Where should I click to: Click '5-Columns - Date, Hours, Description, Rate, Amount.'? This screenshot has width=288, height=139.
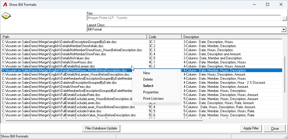(219, 107)
